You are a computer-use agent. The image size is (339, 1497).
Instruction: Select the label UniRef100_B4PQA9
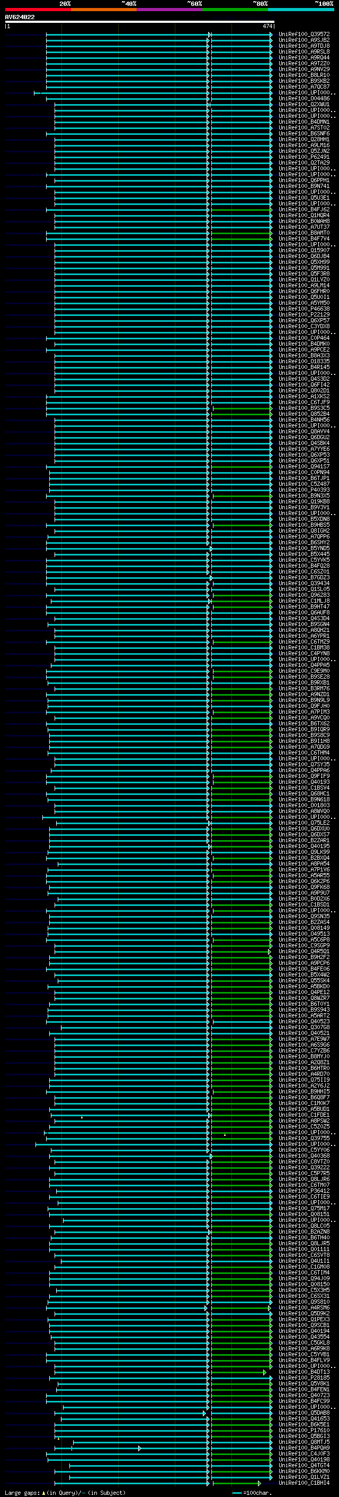[304, 1448]
